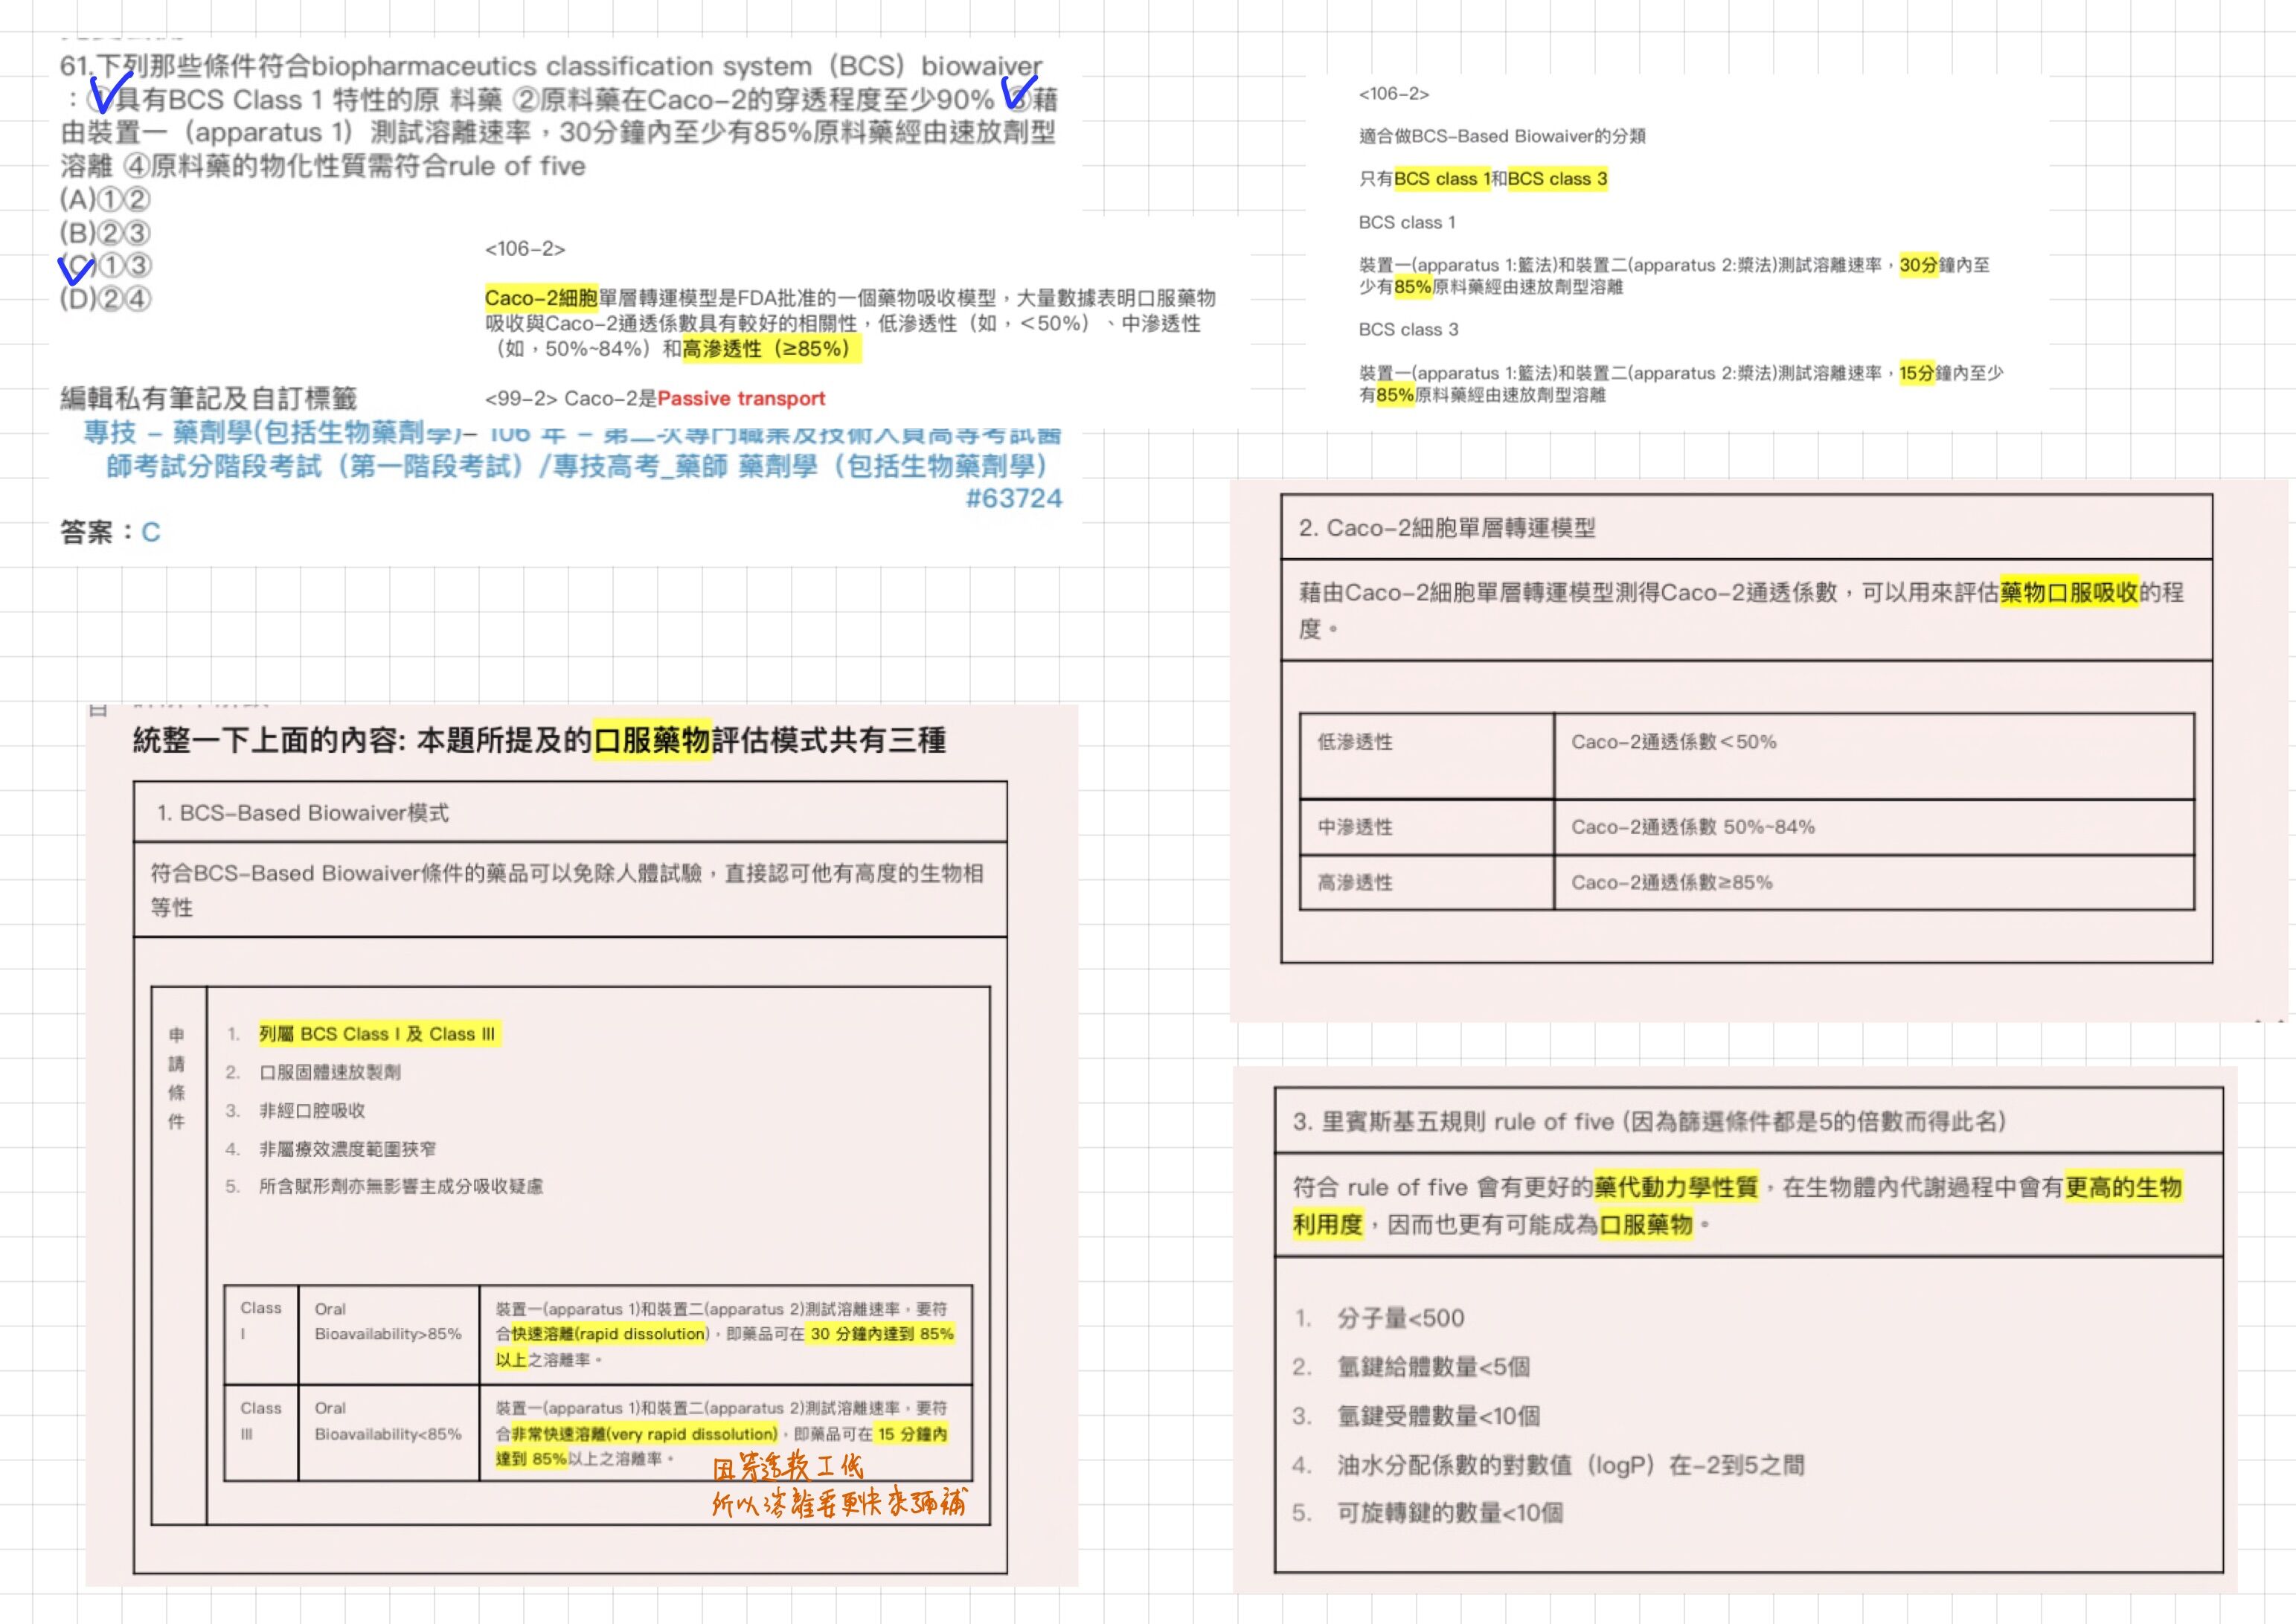Click list item 分子量<500
This screenshot has width=2296, height=1624.
coord(1400,1318)
